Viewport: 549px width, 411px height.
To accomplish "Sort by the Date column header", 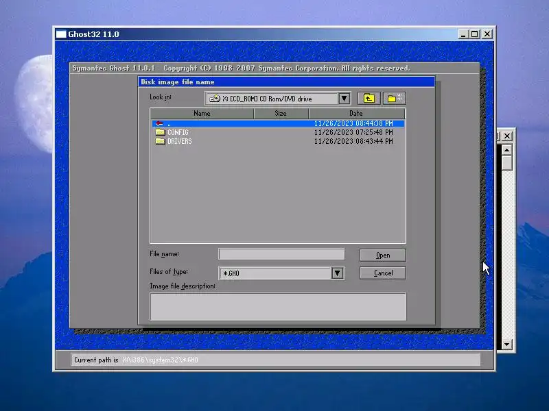I will [357, 113].
